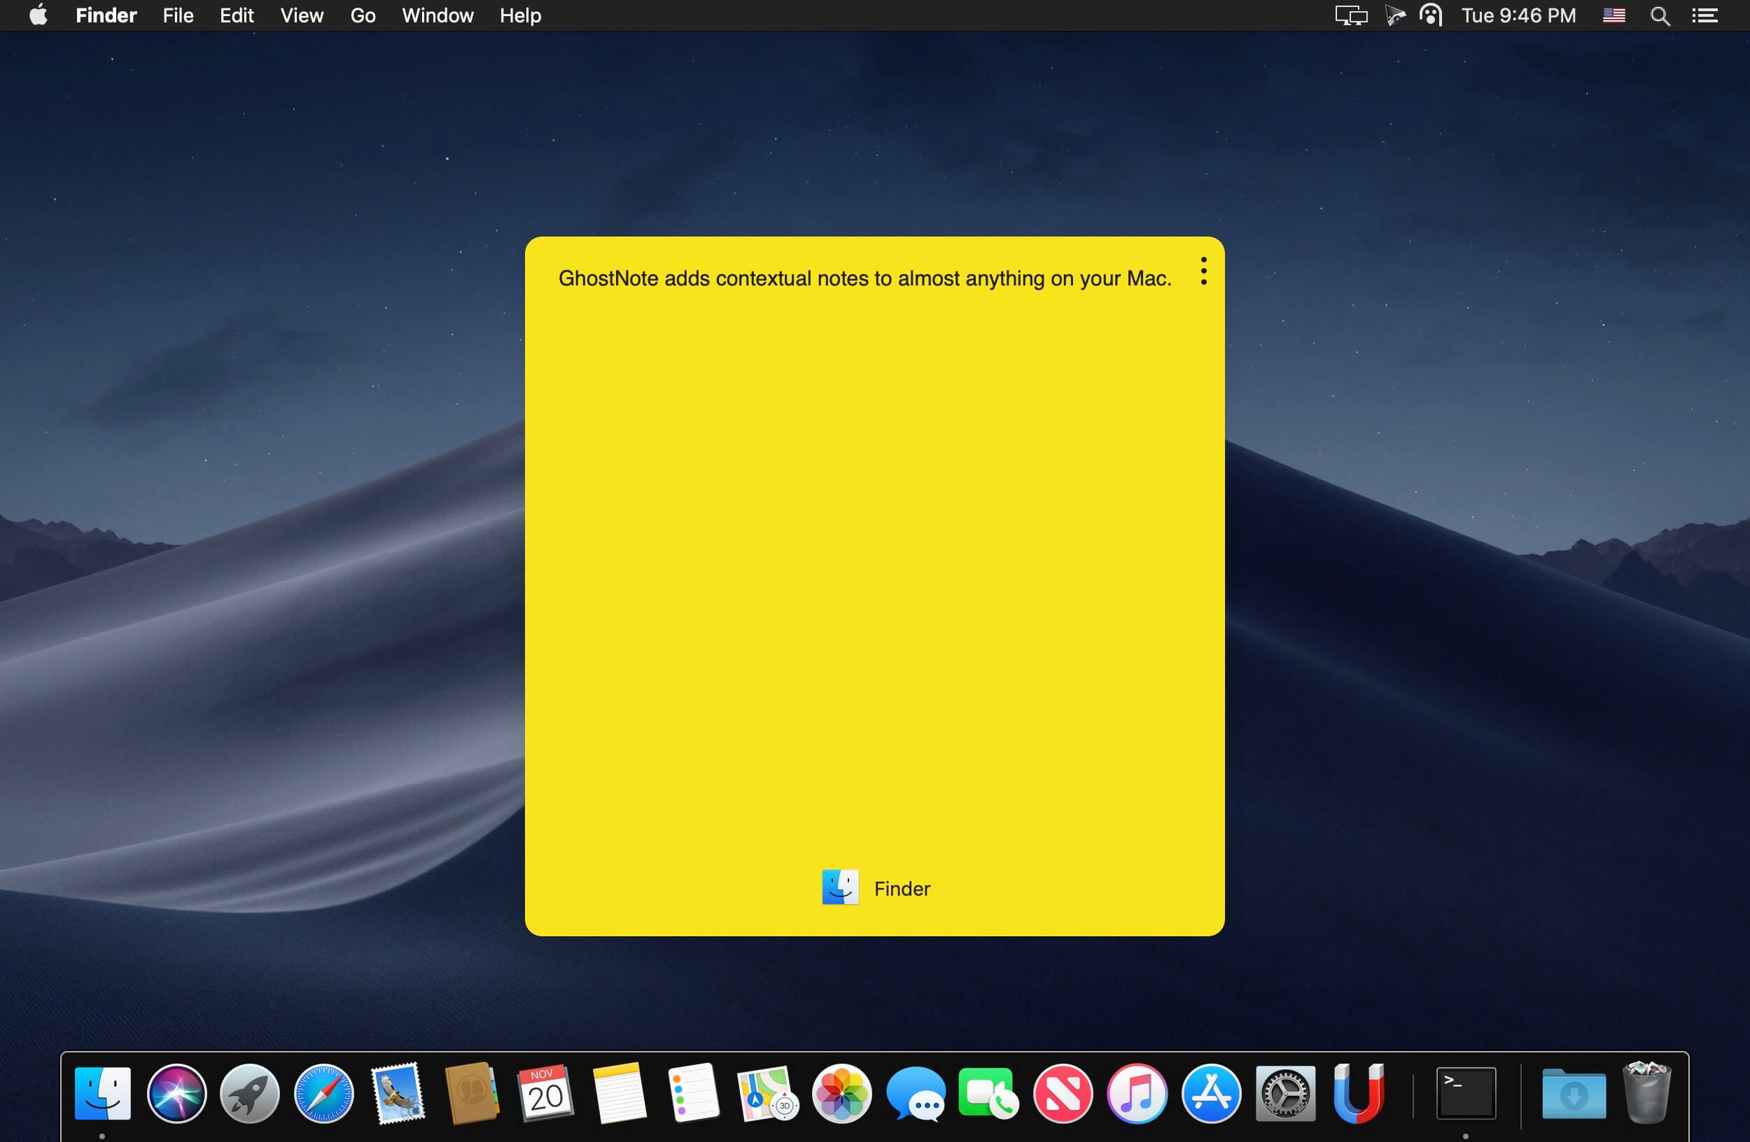Open the Window menu in the menu bar
1750x1142 pixels.
coord(437,15)
